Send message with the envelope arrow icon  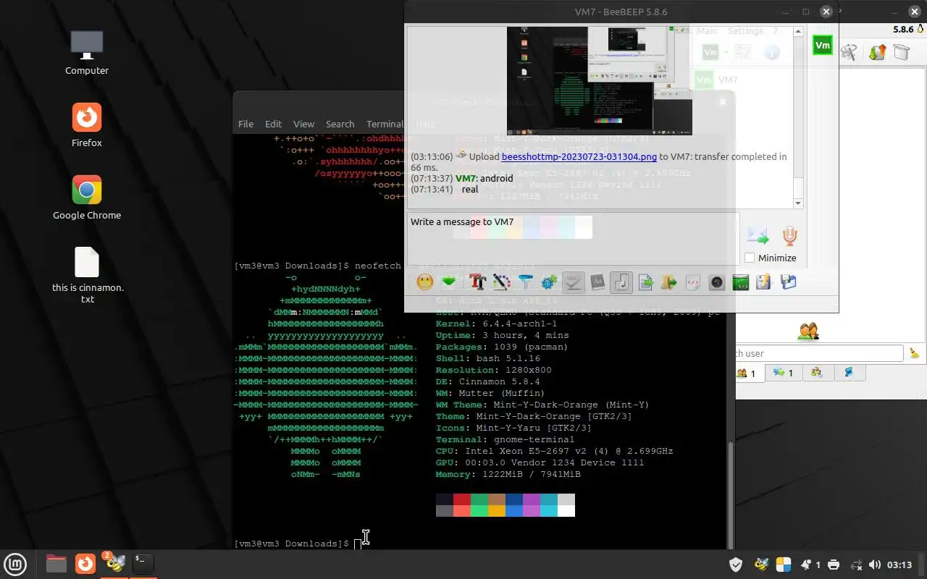click(758, 235)
